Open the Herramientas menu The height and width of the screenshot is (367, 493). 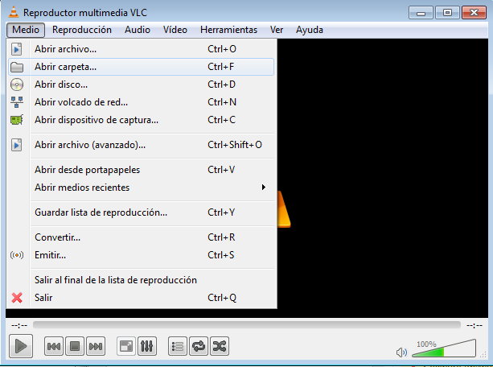228,30
